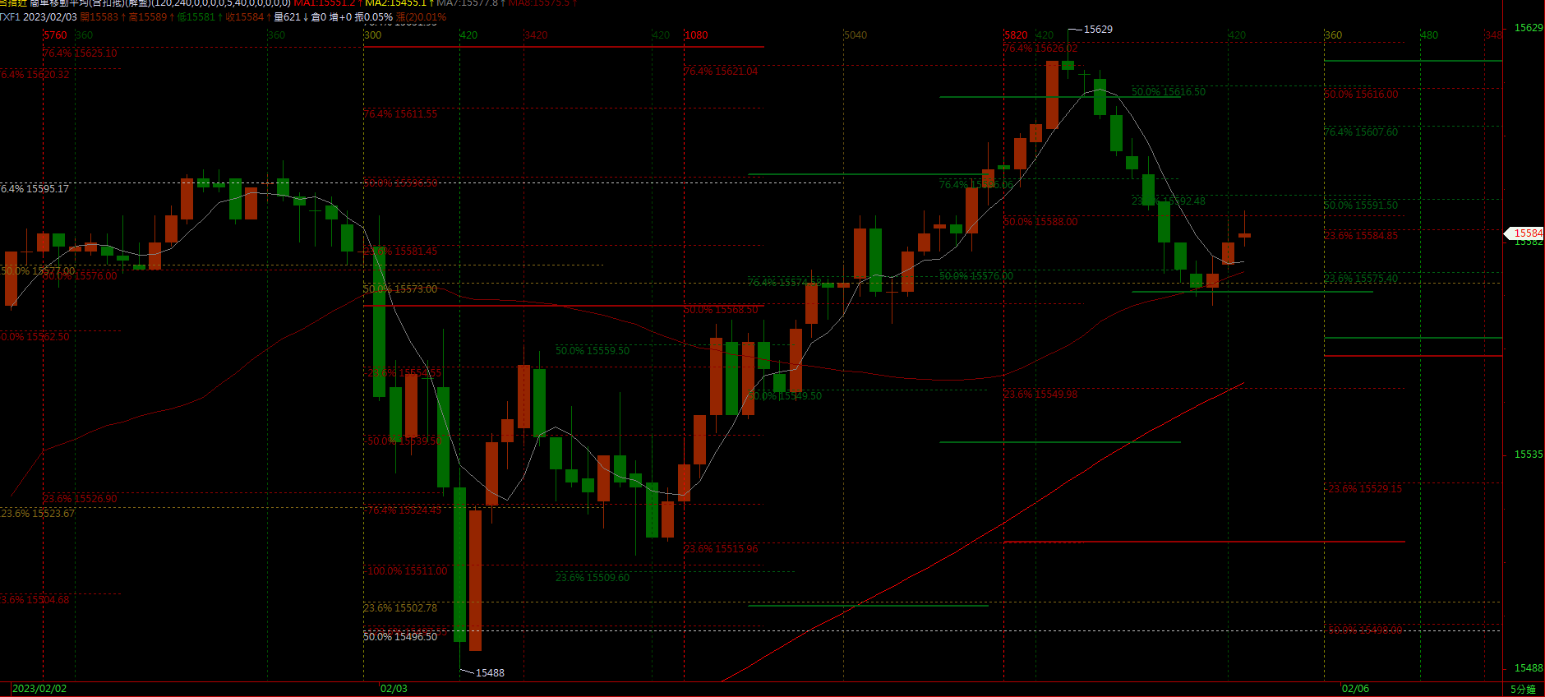
Task: Select the red 50.0% 15616.00 level
Action: 1361,95
